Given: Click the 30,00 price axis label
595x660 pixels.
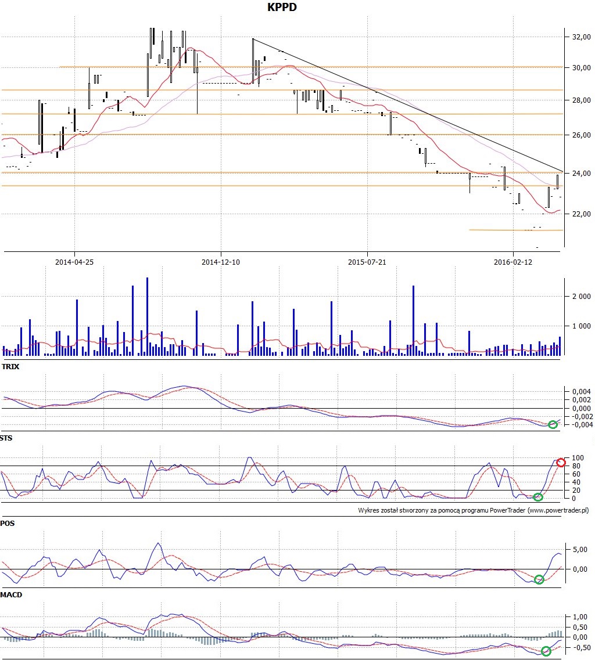Looking at the screenshot, I should pyautogui.click(x=581, y=68).
